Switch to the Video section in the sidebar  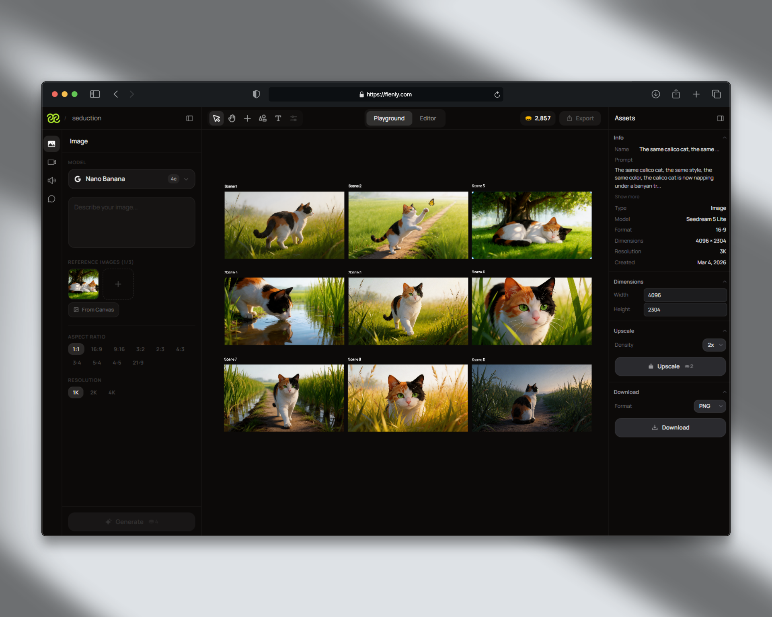tap(51, 162)
